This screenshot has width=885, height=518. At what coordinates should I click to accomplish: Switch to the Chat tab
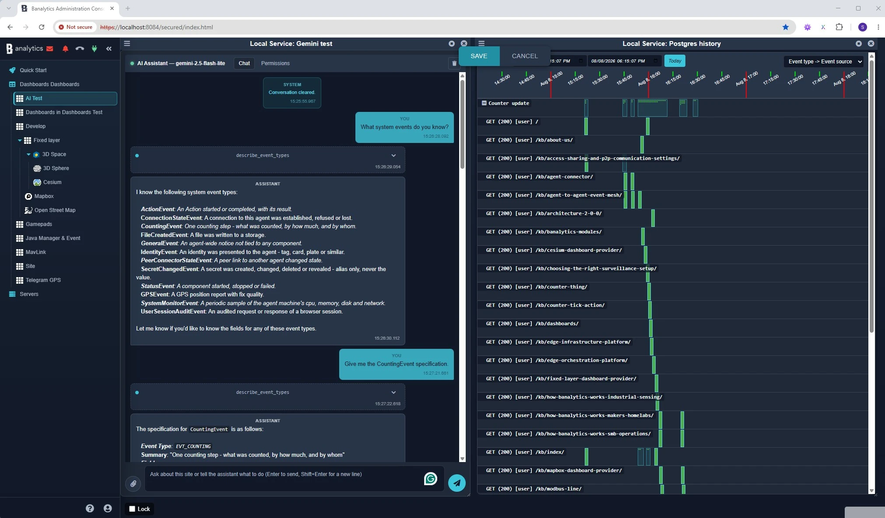(244, 63)
